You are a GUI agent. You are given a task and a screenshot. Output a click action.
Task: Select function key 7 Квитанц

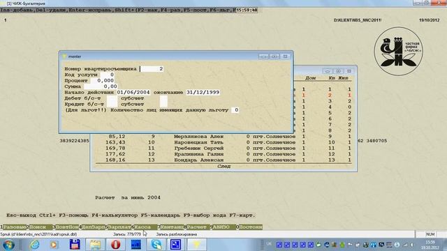click(x=172, y=227)
